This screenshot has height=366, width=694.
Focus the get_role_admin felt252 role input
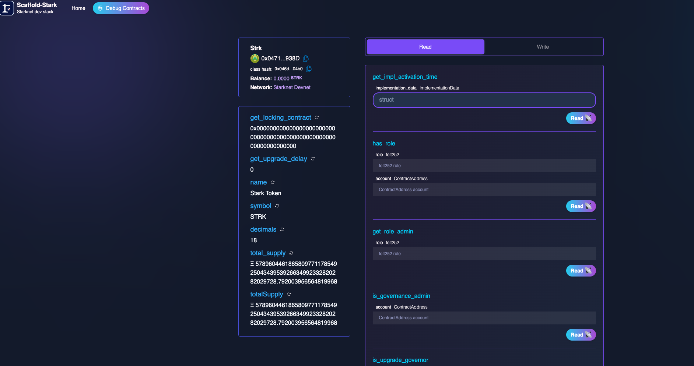484,254
